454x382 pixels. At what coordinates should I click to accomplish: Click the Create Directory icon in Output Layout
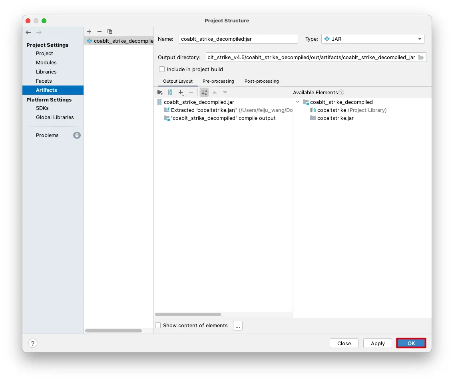[160, 92]
